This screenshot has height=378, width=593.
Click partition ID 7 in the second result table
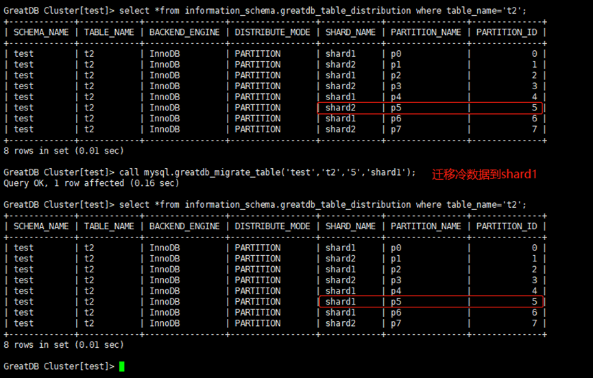coord(534,323)
